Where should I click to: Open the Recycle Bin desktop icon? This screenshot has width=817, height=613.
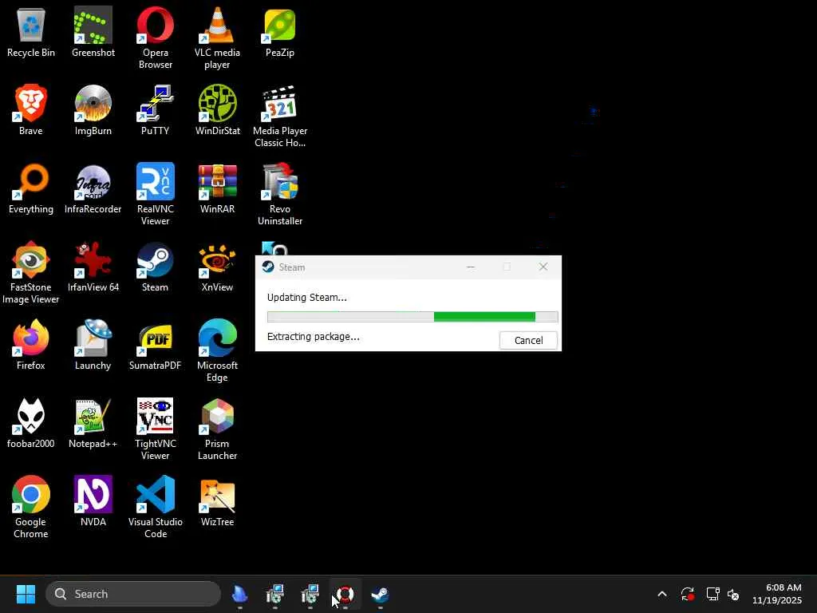tap(31, 32)
